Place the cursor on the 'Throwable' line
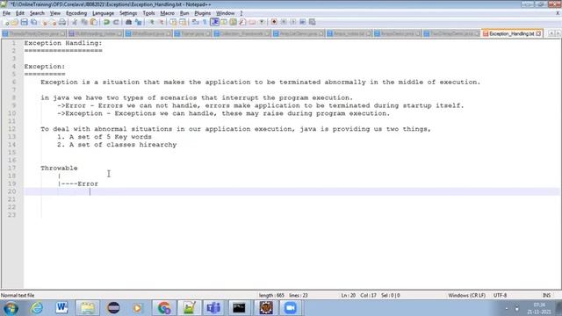Viewport: 562px width, 316px height. pos(59,168)
